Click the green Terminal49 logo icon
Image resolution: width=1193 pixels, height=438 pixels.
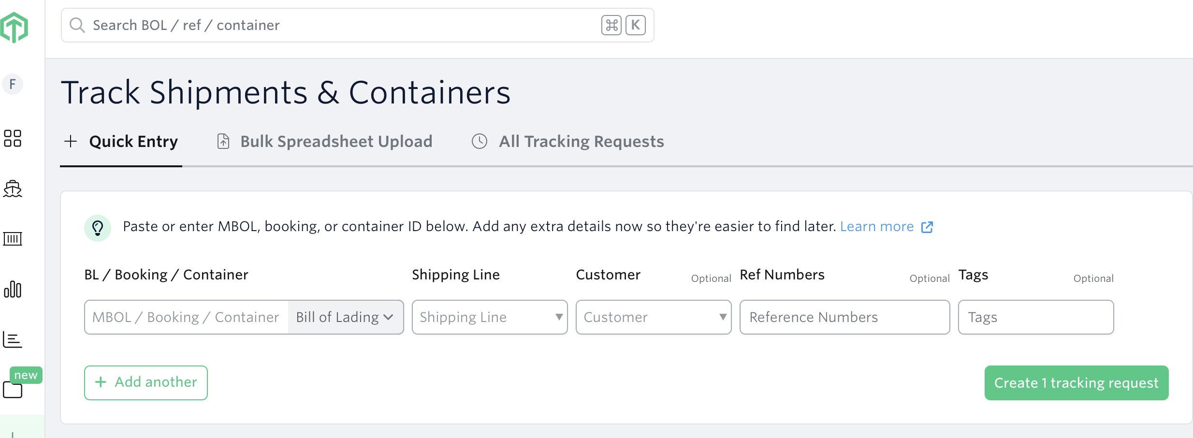pyautogui.click(x=15, y=27)
